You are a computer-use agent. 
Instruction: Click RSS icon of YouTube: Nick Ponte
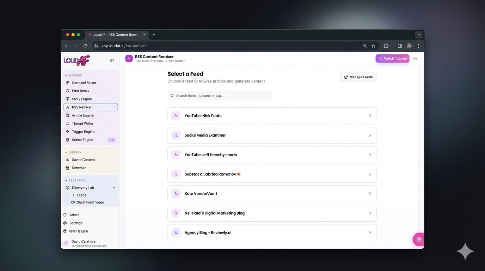[176, 116]
